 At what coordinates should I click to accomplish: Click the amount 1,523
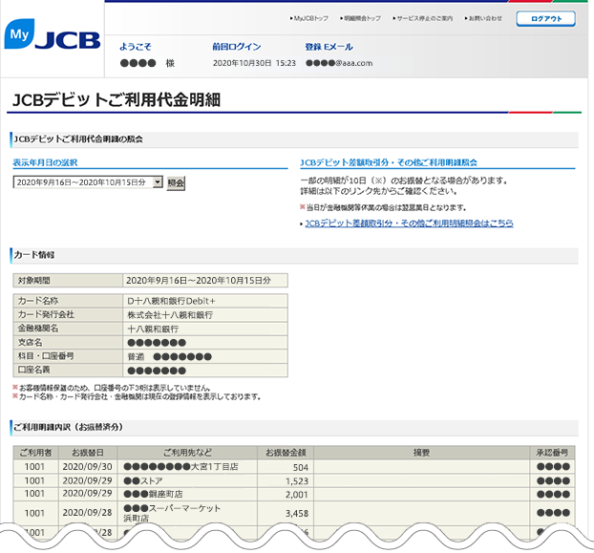click(297, 481)
